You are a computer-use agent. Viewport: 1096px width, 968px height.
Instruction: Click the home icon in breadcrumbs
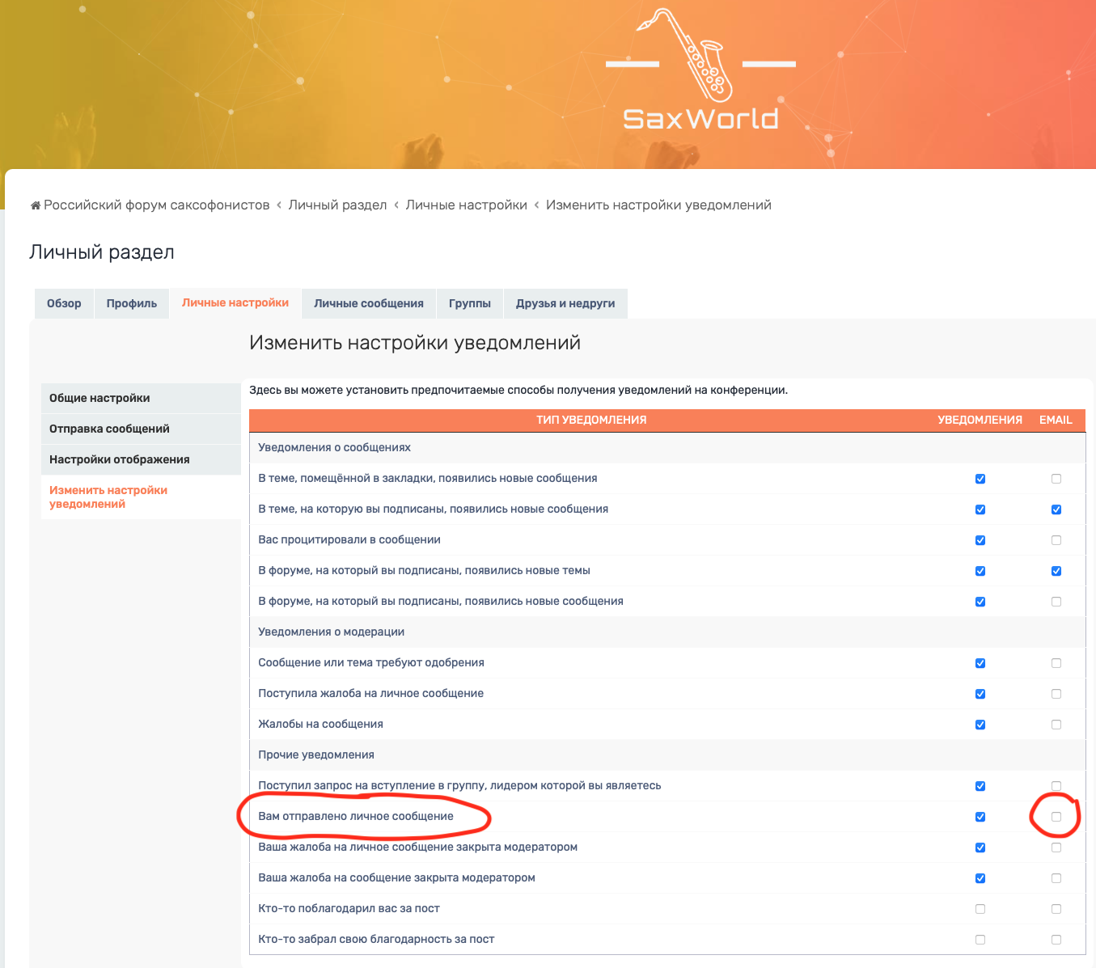[36, 205]
